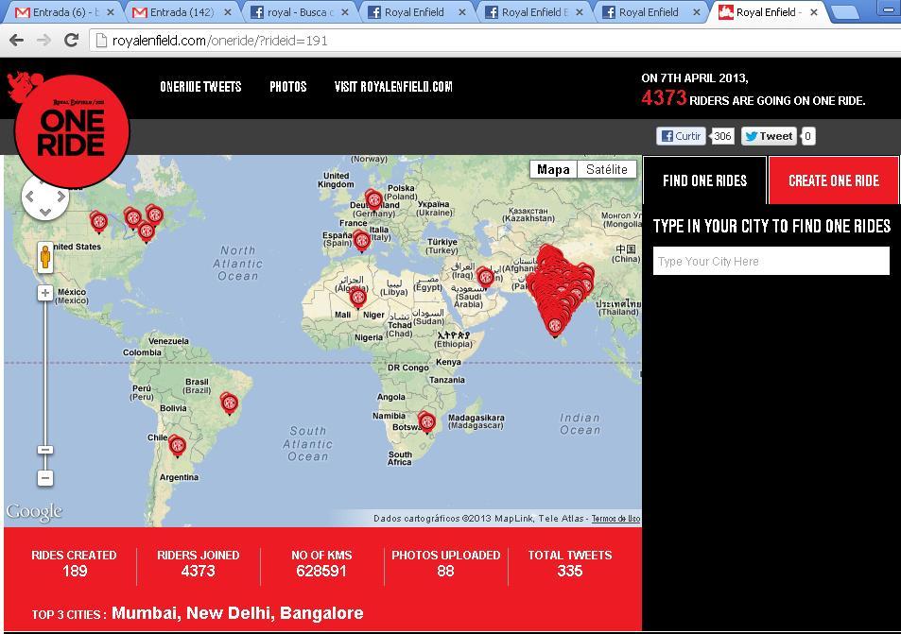Pan the map right with the arrow
The height and width of the screenshot is (634, 901).
61,197
